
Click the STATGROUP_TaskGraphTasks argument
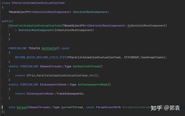tap(144, 57)
